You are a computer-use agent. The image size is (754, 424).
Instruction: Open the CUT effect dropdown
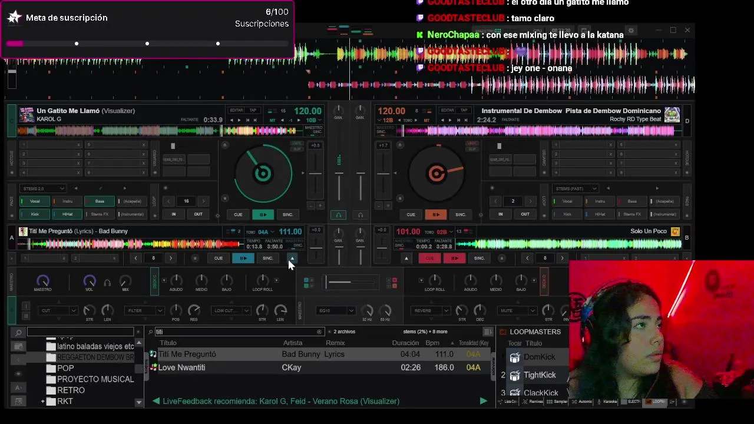58,310
